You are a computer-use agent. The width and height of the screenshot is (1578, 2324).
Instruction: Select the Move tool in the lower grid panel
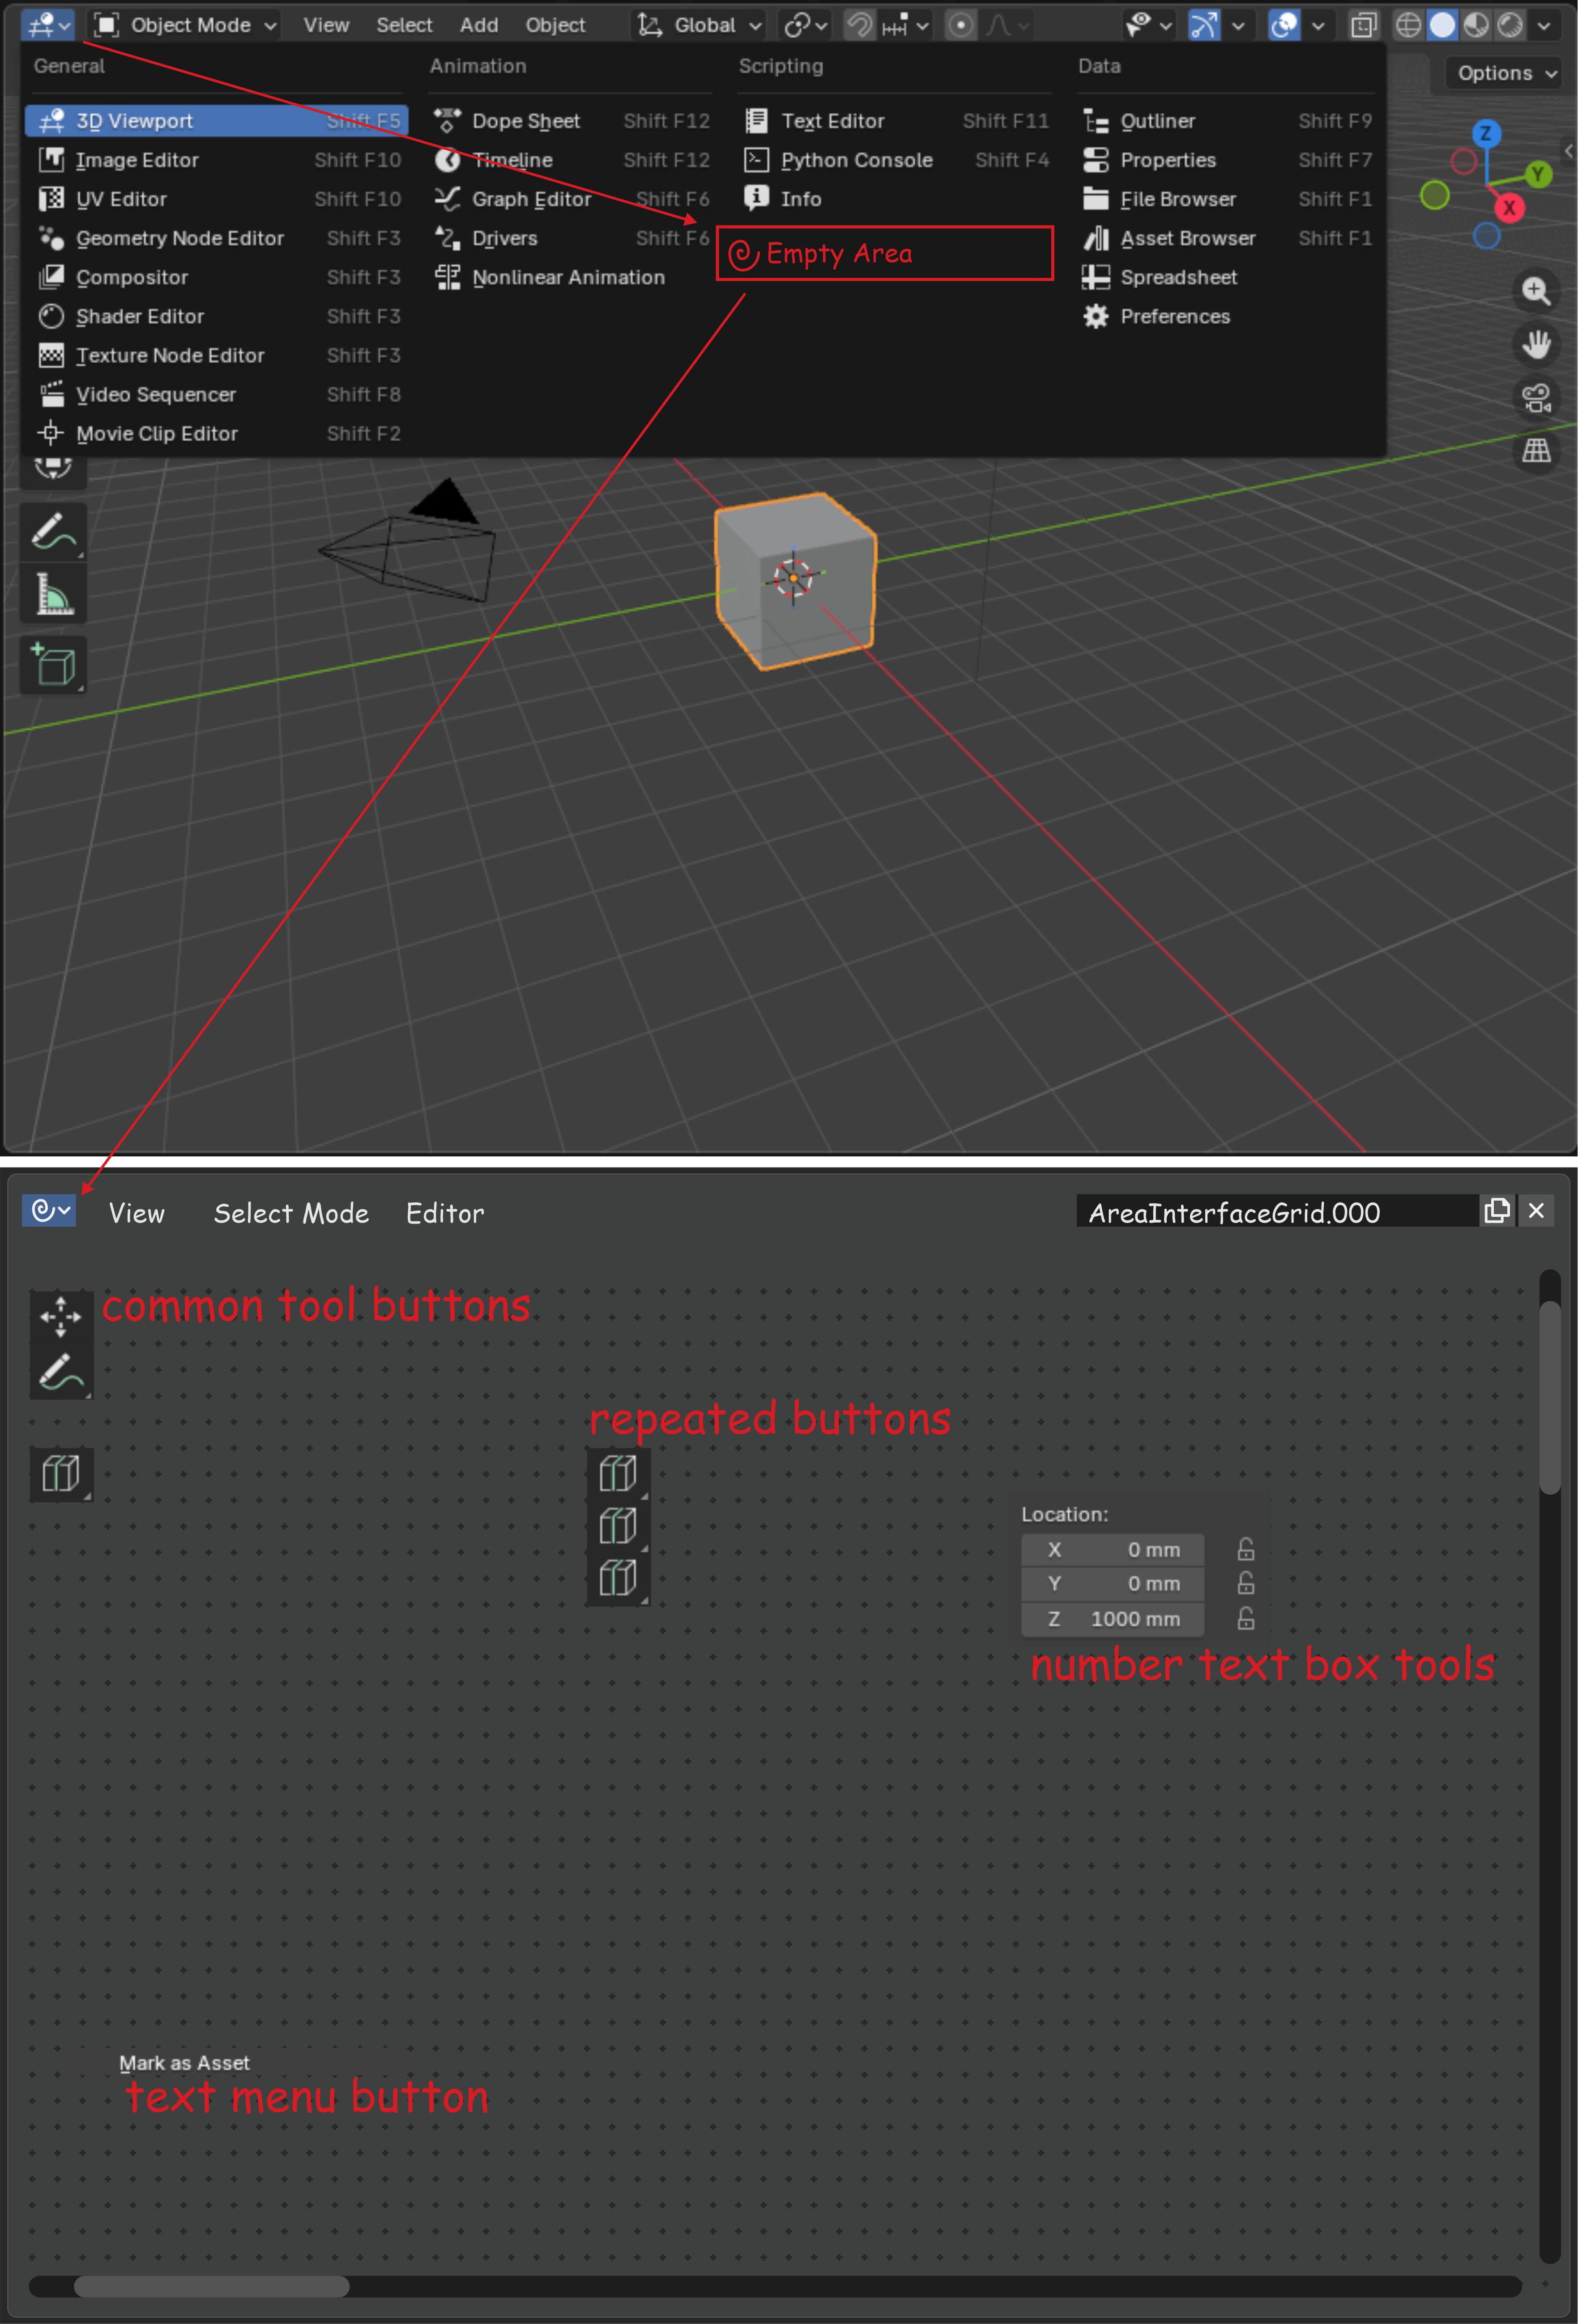(x=61, y=1317)
